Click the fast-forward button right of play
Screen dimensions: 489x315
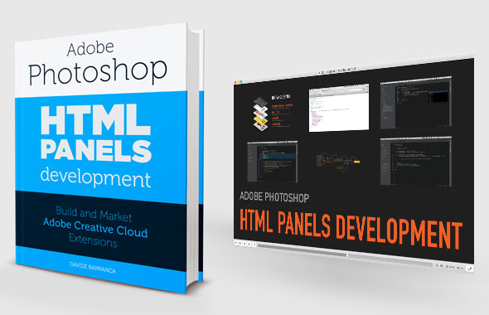click(244, 244)
